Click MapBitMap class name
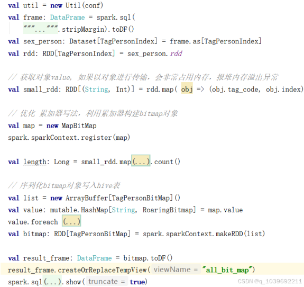Image resolution: width=304 pixels, height=287 pixels. pos(79,125)
